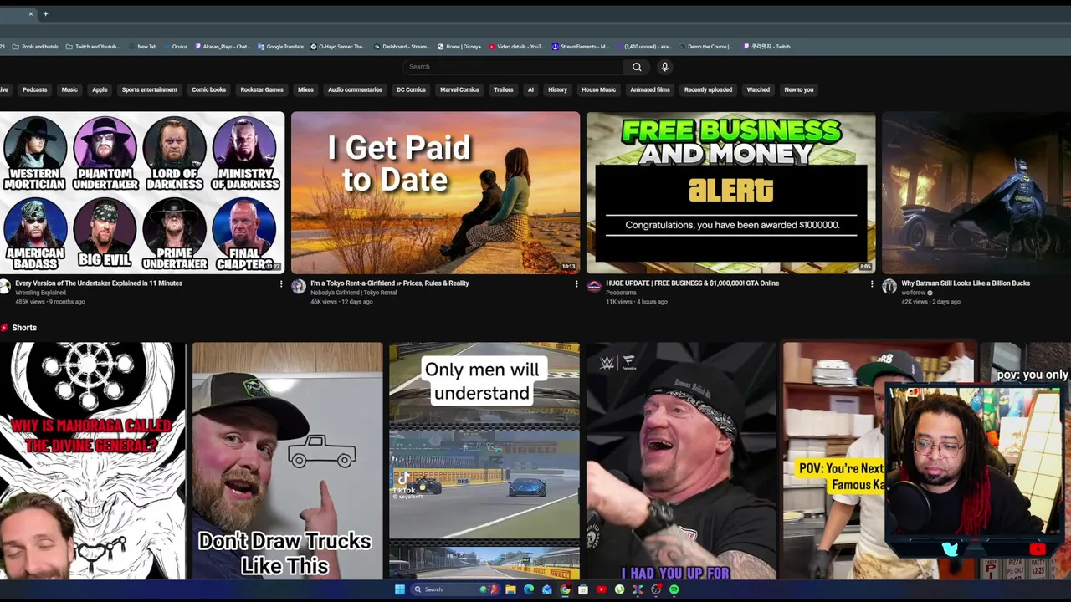
Task: Open Mahoraga Divine General short
Action: [93, 461]
